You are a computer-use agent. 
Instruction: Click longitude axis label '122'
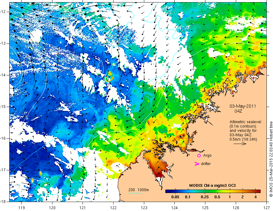pyautogui.click(x=113, y=208)
